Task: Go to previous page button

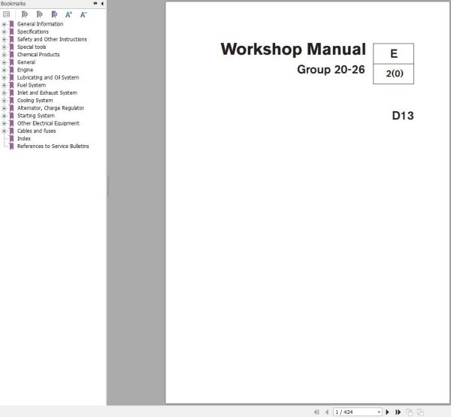Action: pyautogui.click(x=326, y=412)
